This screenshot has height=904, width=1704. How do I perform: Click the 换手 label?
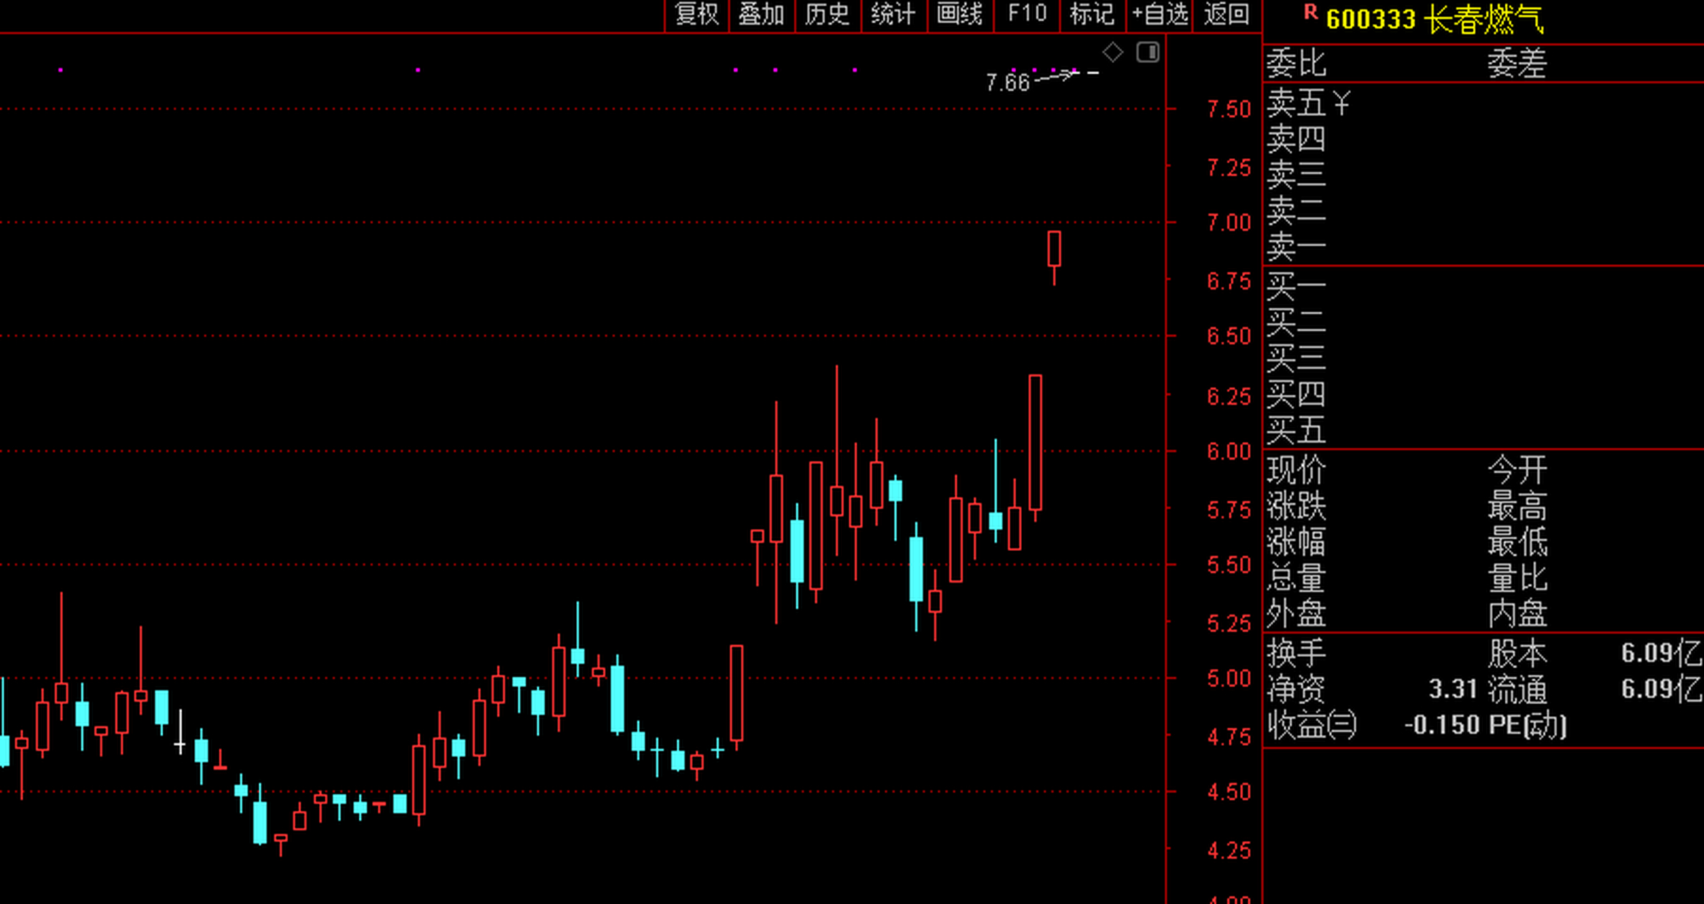coord(1296,653)
